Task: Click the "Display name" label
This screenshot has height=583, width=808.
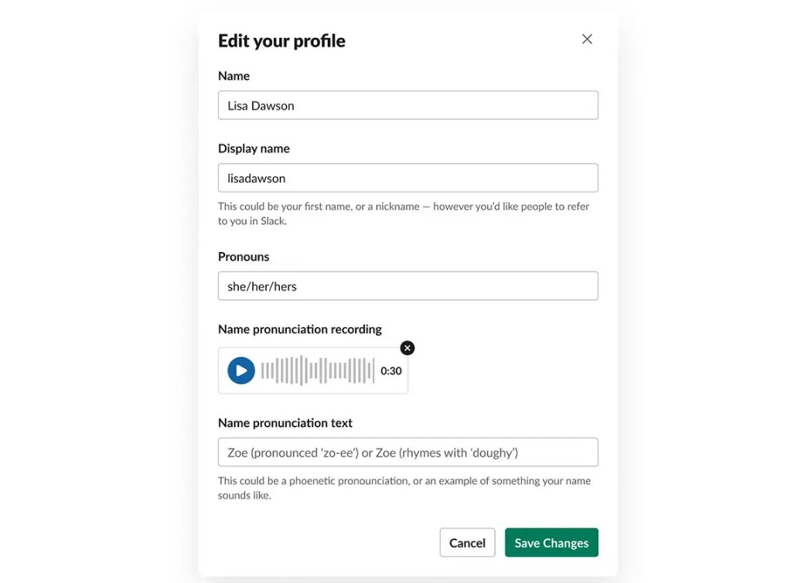Action: point(254,148)
